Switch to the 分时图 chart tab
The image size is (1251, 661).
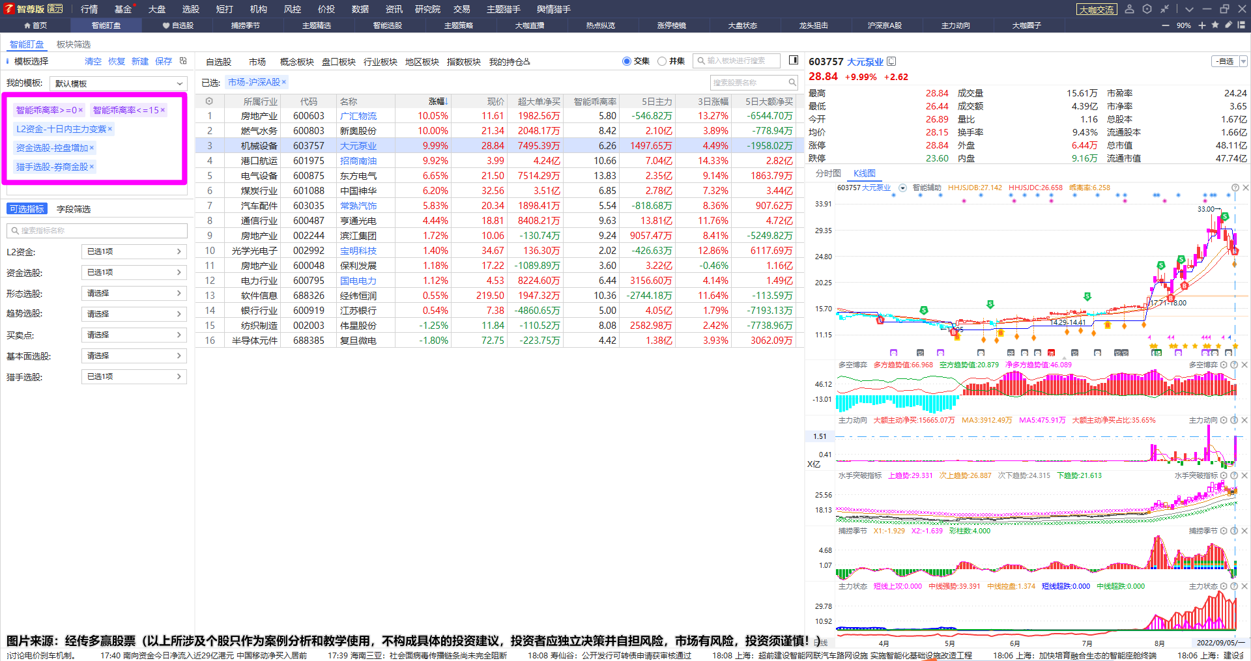pyautogui.click(x=828, y=173)
